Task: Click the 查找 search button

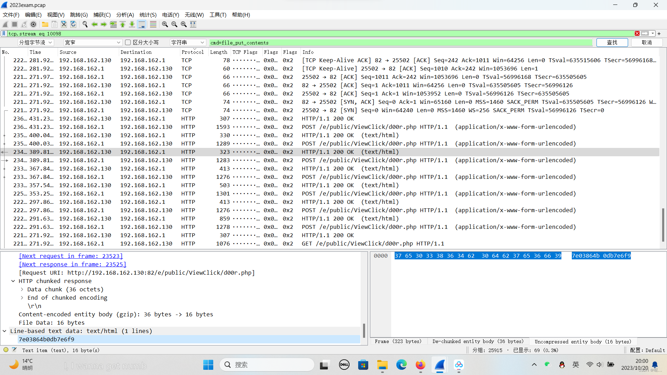Action: 612,42
